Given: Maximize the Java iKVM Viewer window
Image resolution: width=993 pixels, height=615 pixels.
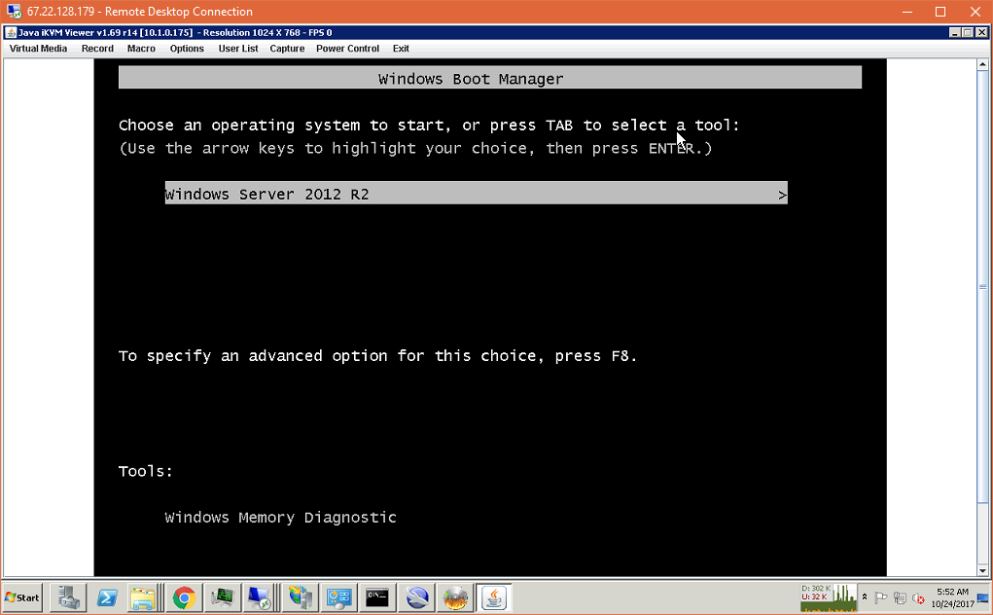Looking at the screenshot, I should [968, 32].
